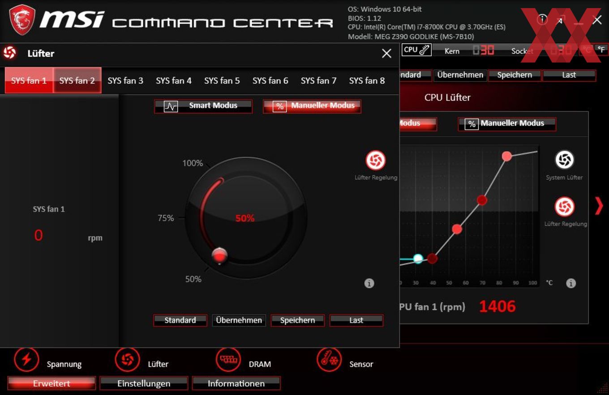Click the CPU thermometer toggle icon
Screen dimensions: 609x395
click(416, 50)
